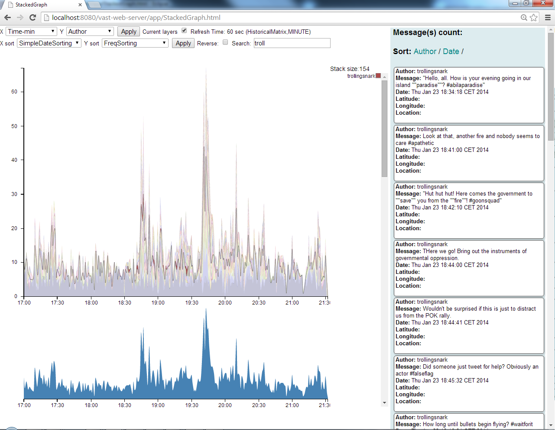Close the StackedGraph tab
The width and height of the screenshot is (555, 430).
click(x=80, y=5)
